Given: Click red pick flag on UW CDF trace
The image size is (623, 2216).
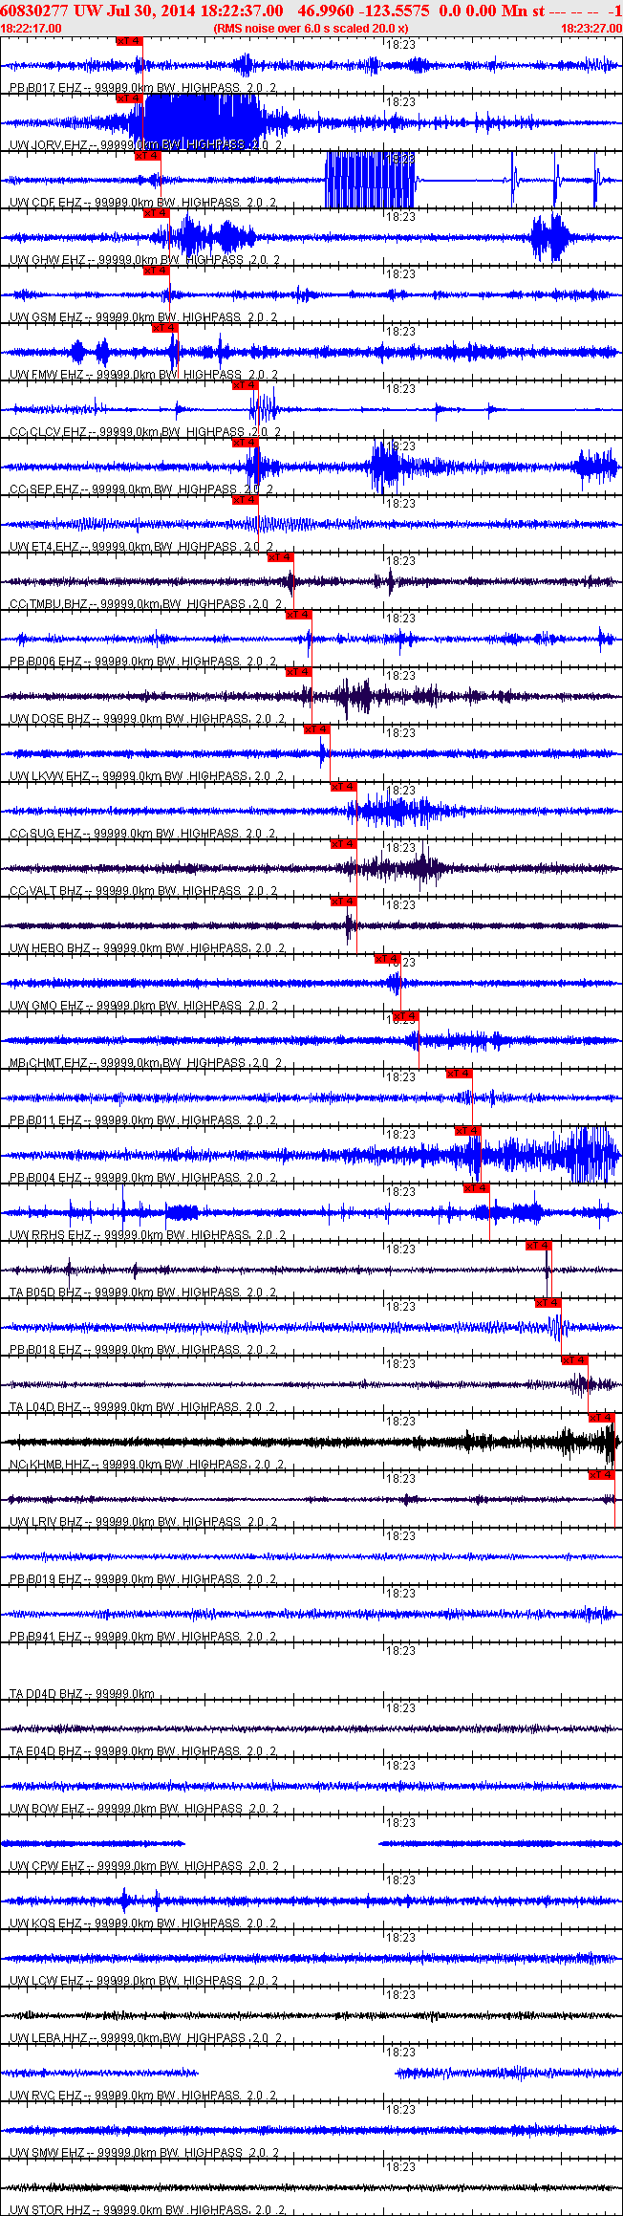Looking at the screenshot, I should [147, 156].
